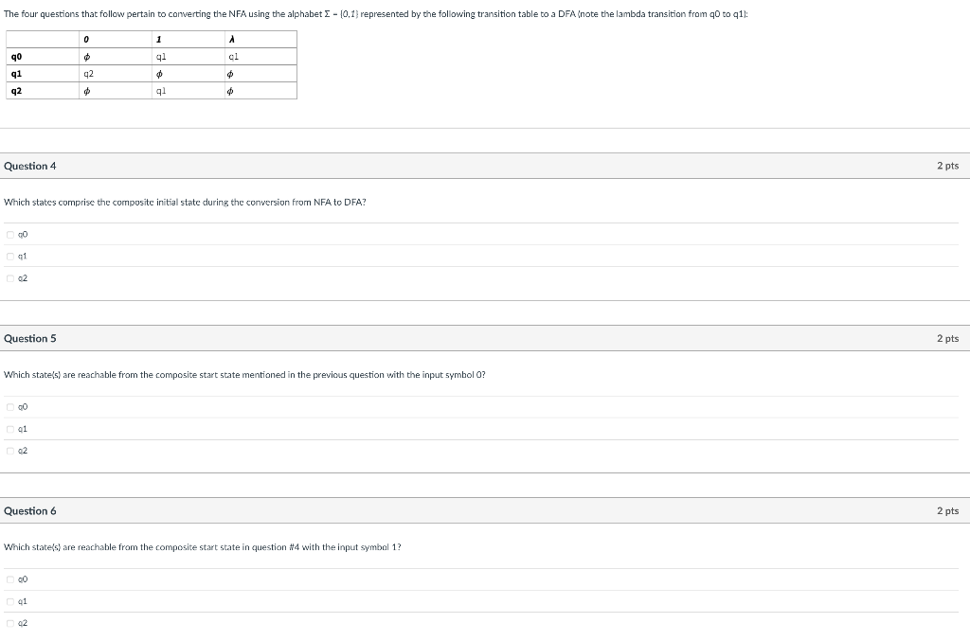Check q0 answer for Question 4
Screen dimensions: 970x641
pyautogui.click(x=9, y=234)
